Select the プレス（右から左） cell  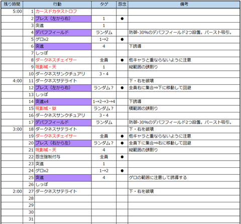(63, 143)
